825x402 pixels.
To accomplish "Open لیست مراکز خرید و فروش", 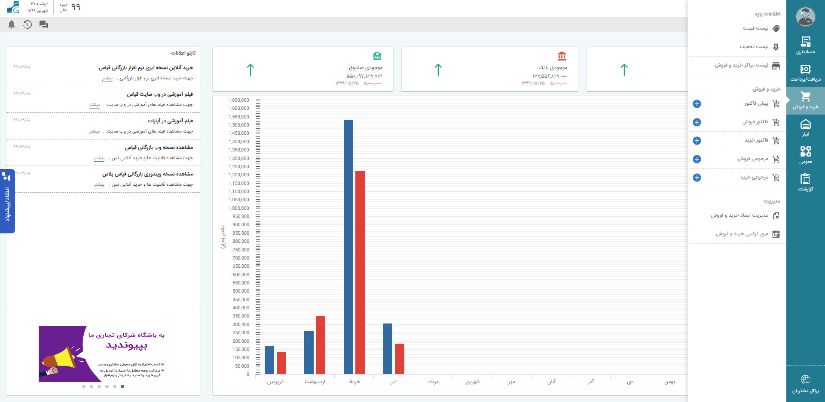I will click(x=737, y=65).
